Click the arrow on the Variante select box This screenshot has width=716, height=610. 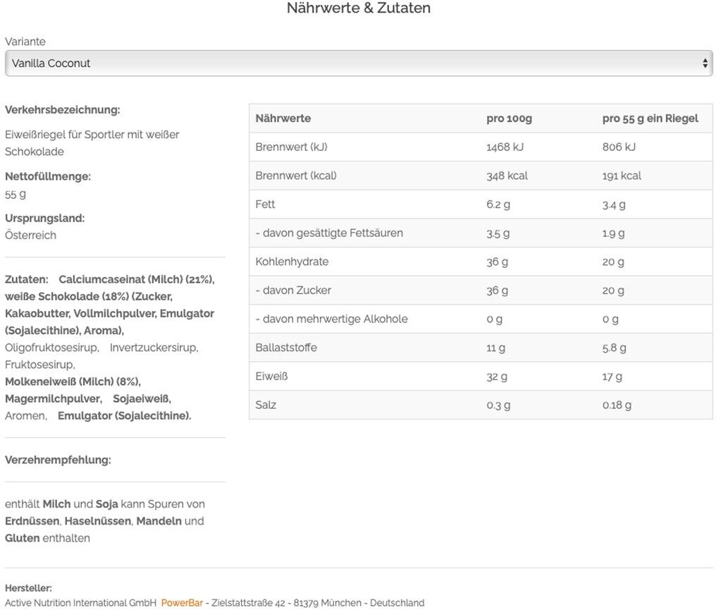coord(705,63)
